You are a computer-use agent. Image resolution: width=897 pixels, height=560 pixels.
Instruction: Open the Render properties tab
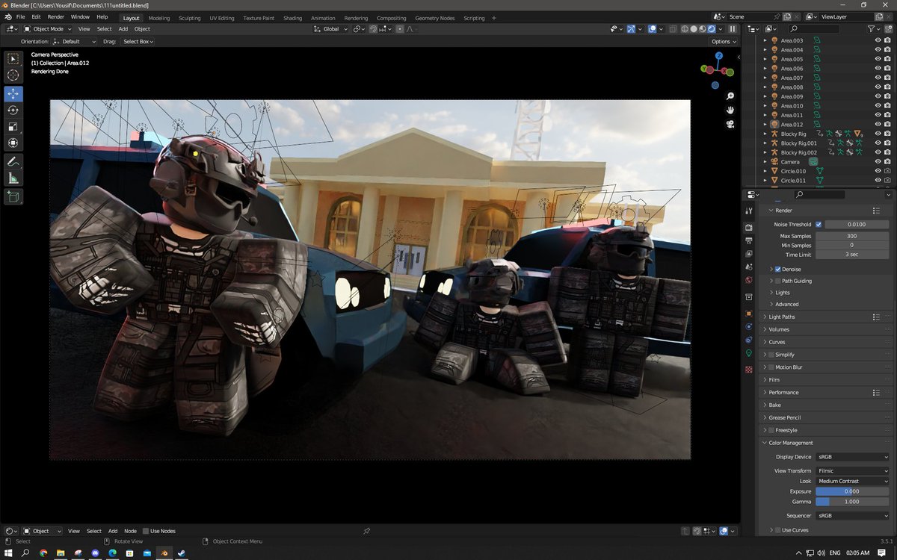click(749, 227)
